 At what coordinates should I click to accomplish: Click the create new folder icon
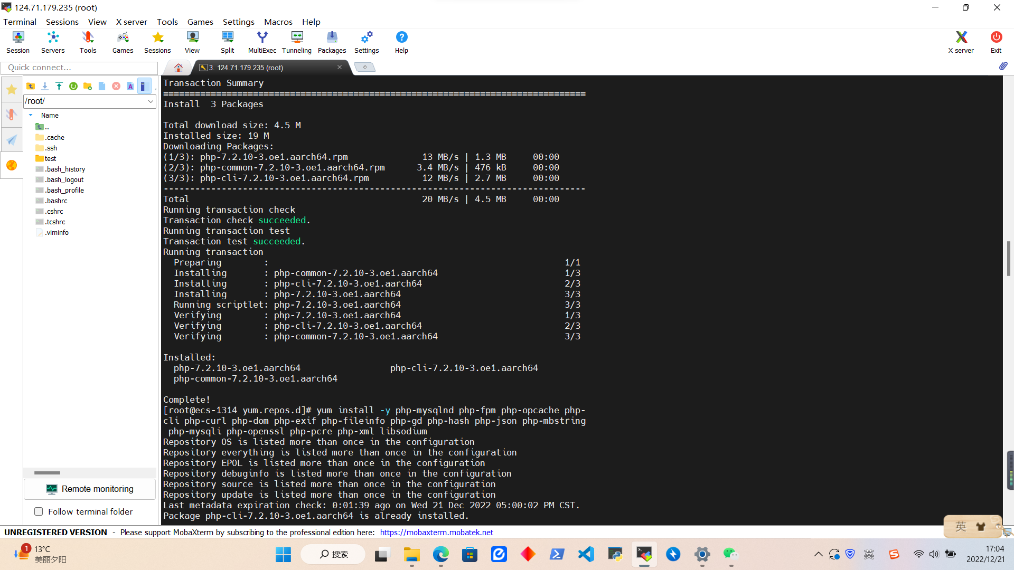[88, 86]
